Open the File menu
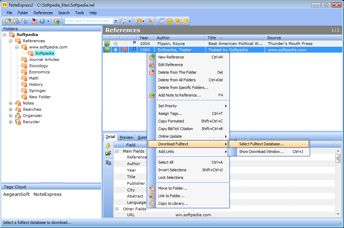Image resolution: width=344 pixels, height=228 pixels. coord(9,13)
